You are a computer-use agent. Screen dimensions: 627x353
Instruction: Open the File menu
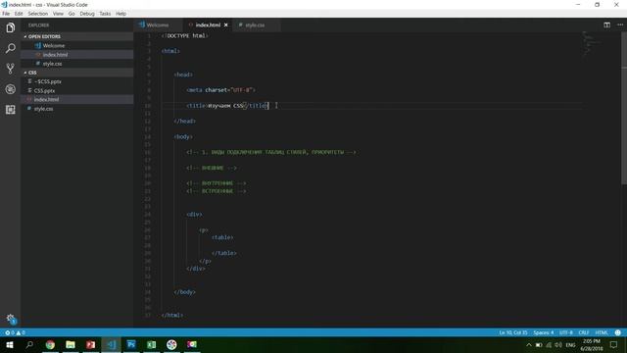pyautogui.click(x=6, y=14)
